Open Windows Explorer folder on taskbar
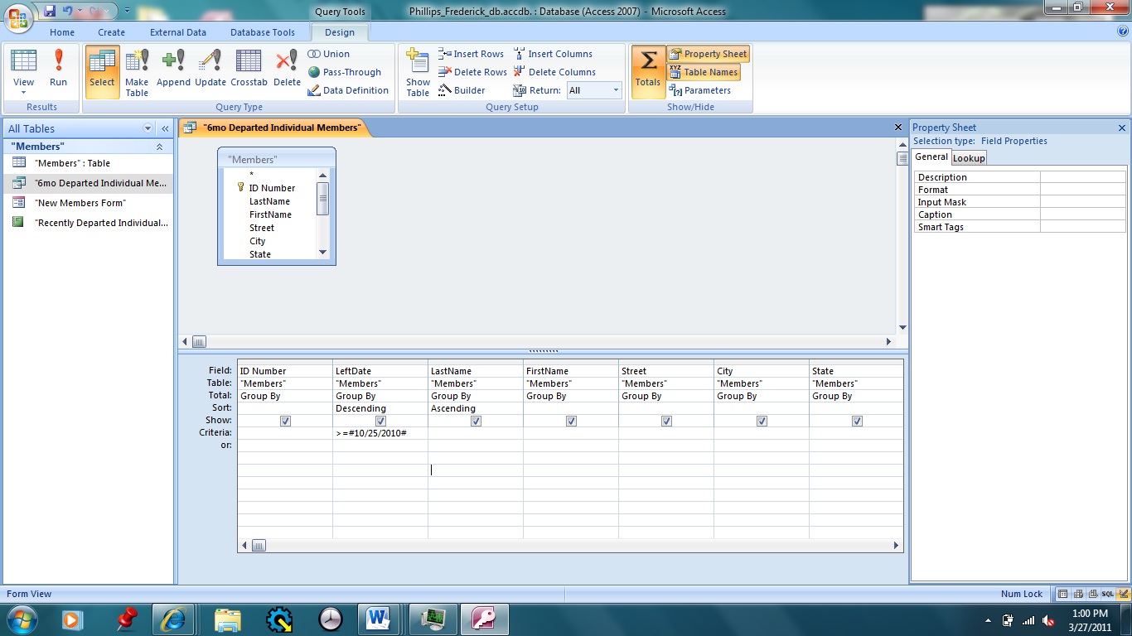 (x=227, y=619)
